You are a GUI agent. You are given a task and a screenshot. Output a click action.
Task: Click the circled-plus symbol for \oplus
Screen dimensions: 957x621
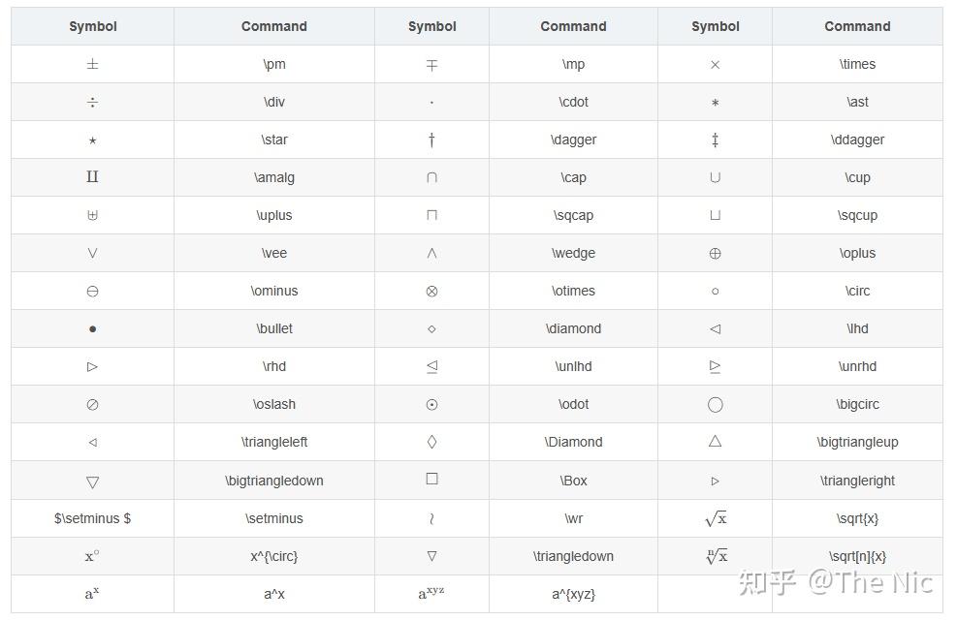pyautogui.click(x=716, y=254)
